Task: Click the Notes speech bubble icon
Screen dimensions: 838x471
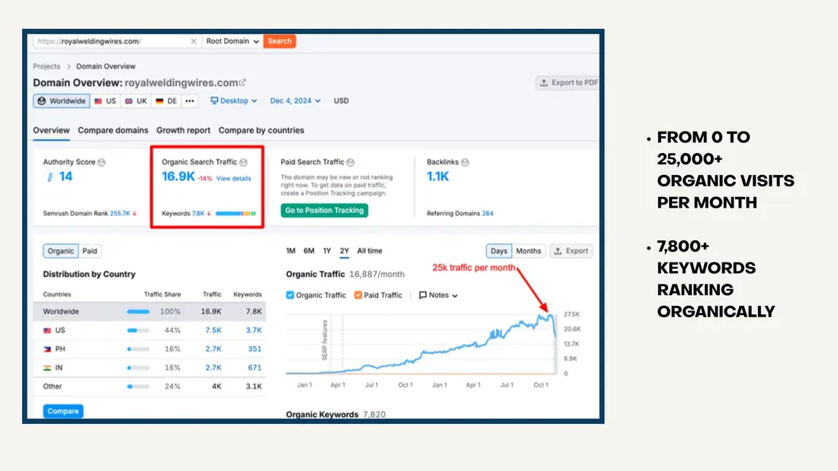Action: click(423, 295)
